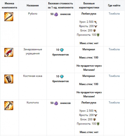Image resolution: width=125 pixels, height=136 pixels.
Task: Click the Колотило hammer icon
Action: [9, 105]
